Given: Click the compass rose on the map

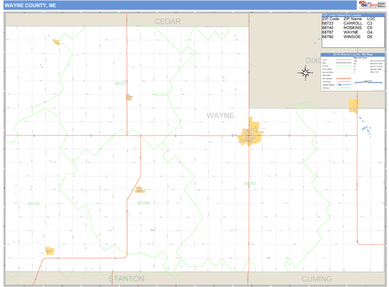Looking at the screenshot, I should pos(305,73).
